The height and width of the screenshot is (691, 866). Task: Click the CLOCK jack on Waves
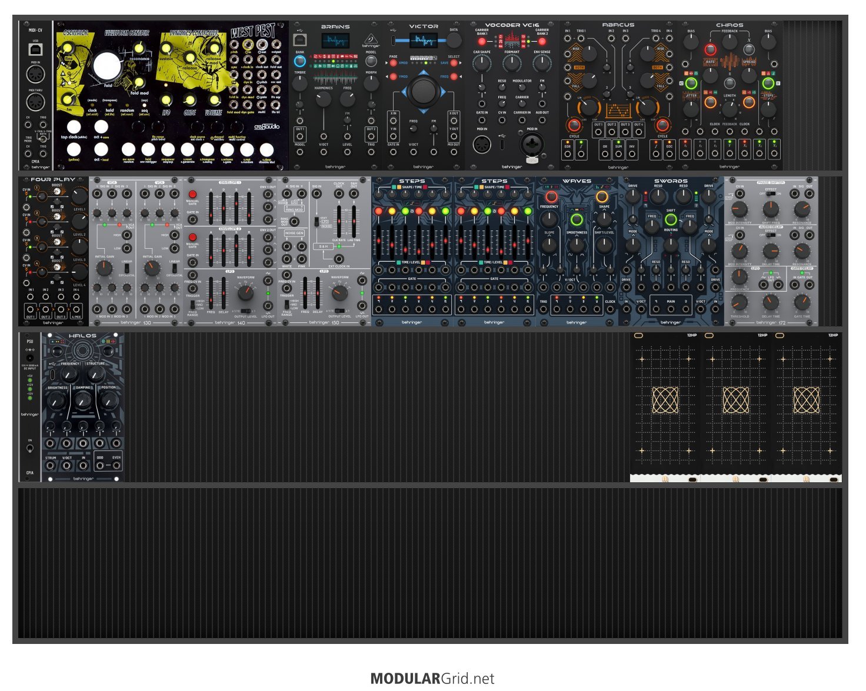coord(610,309)
